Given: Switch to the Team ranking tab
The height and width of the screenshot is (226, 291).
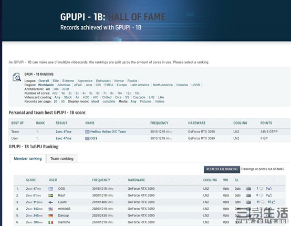Looking at the screenshot, I should tap(62, 159).
